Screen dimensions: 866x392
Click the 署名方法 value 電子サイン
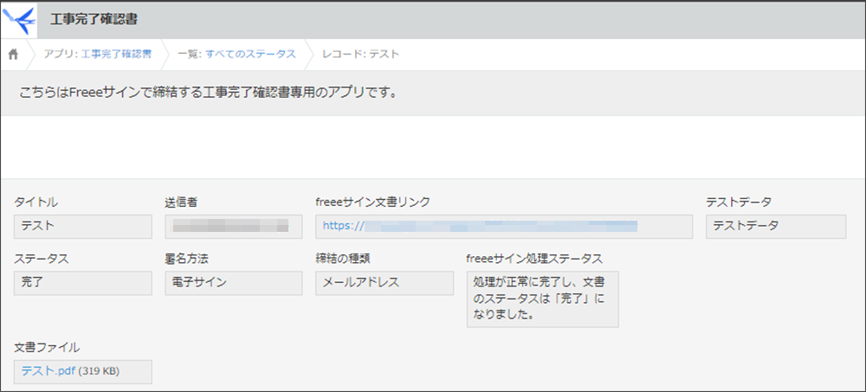[x=234, y=283]
